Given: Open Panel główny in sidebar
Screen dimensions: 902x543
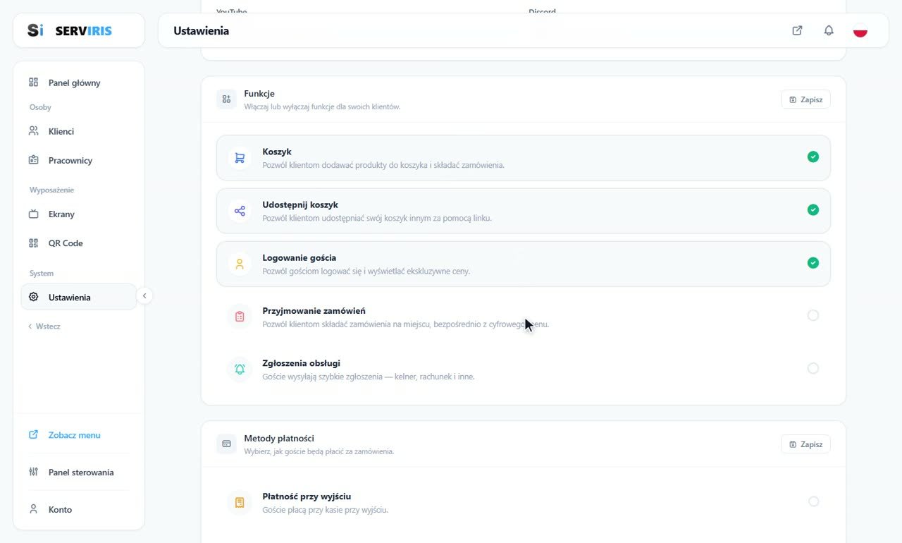Looking at the screenshot, I should tap(78, 83).
